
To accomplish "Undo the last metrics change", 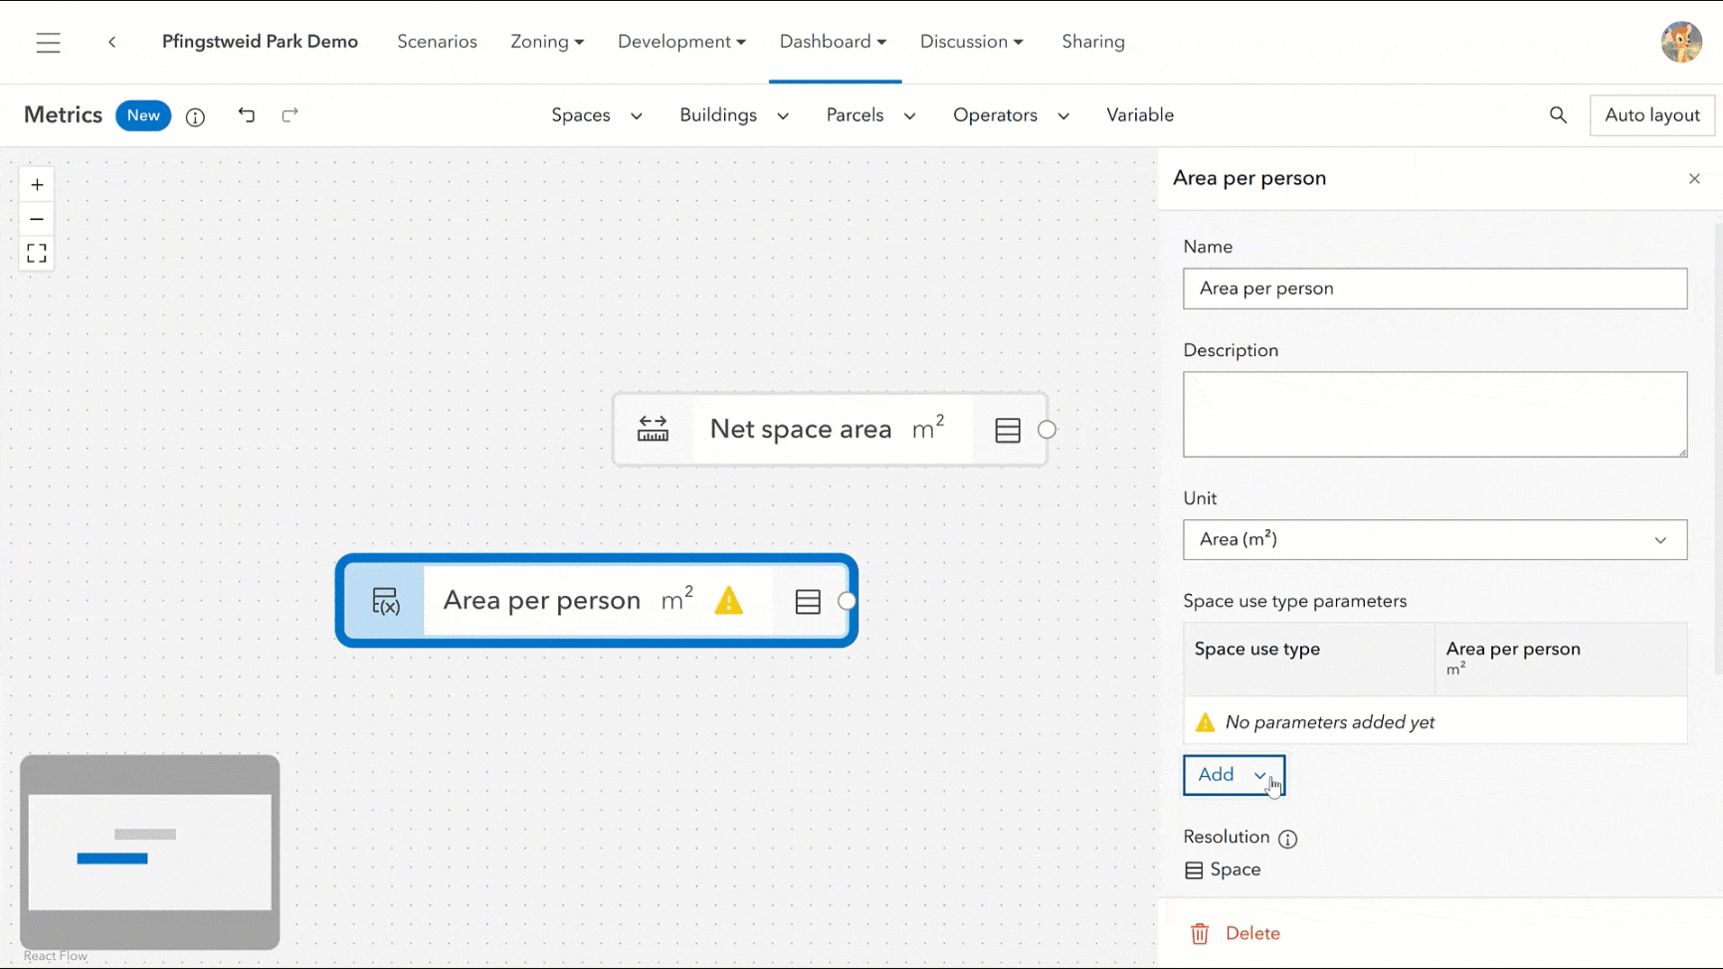I will click(x=247, y=115).
